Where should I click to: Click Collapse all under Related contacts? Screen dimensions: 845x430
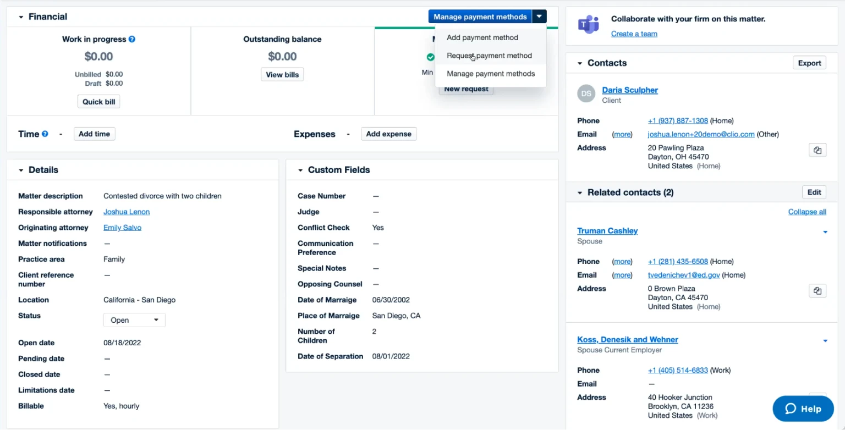806,211
